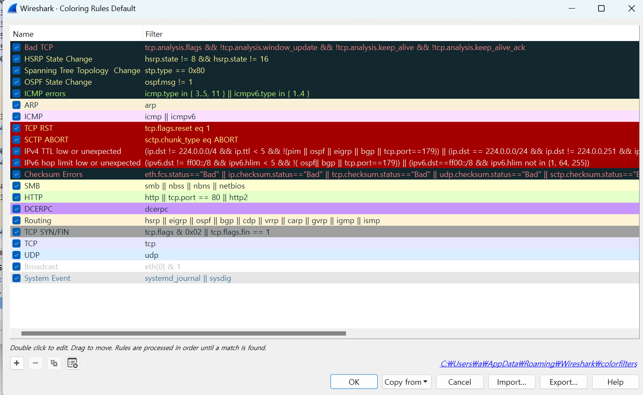The height and width of the screenshot is (395, 643).
Task: Open Help for coloring rules
Action: click(x=615, y=382)
